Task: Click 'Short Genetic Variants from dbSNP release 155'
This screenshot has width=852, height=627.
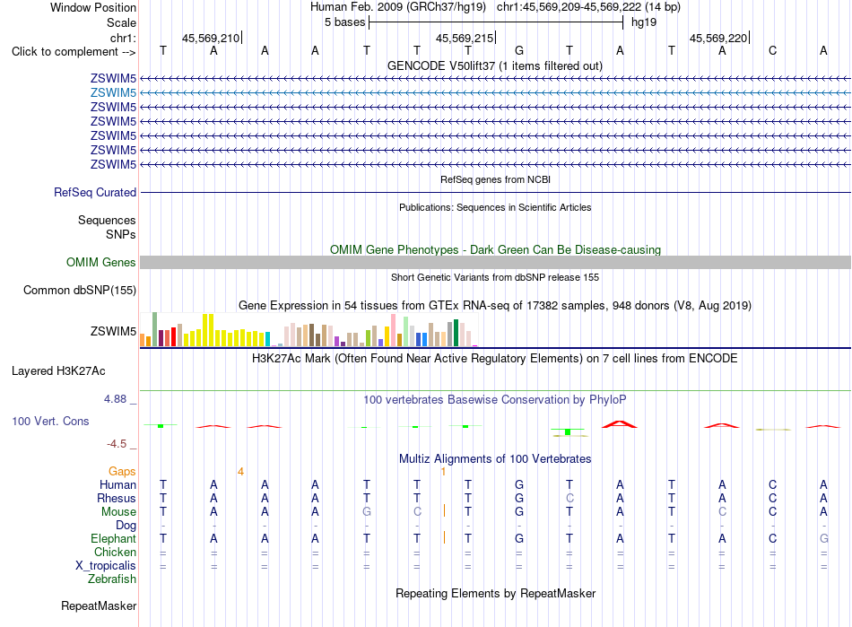Action: pos(495,277)
